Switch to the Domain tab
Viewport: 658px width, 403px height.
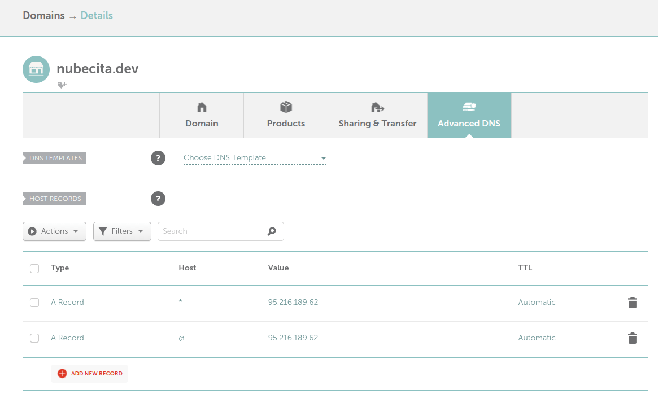[202, 115]
